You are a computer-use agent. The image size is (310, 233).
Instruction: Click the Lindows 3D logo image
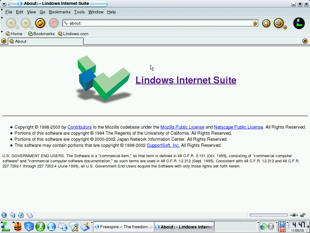tap(104, 79)
